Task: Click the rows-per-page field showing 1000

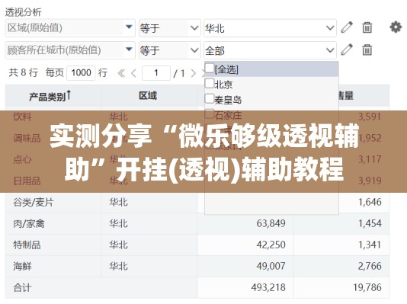Action: coord(81,73)
